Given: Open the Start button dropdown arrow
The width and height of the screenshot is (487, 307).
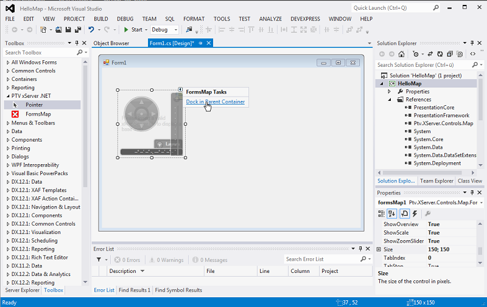Looking at the screenshot, I should [146, 30].
